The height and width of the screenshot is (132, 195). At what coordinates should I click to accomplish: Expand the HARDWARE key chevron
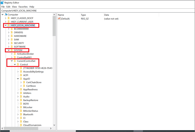pyautogui.click(x=9, y=36)
